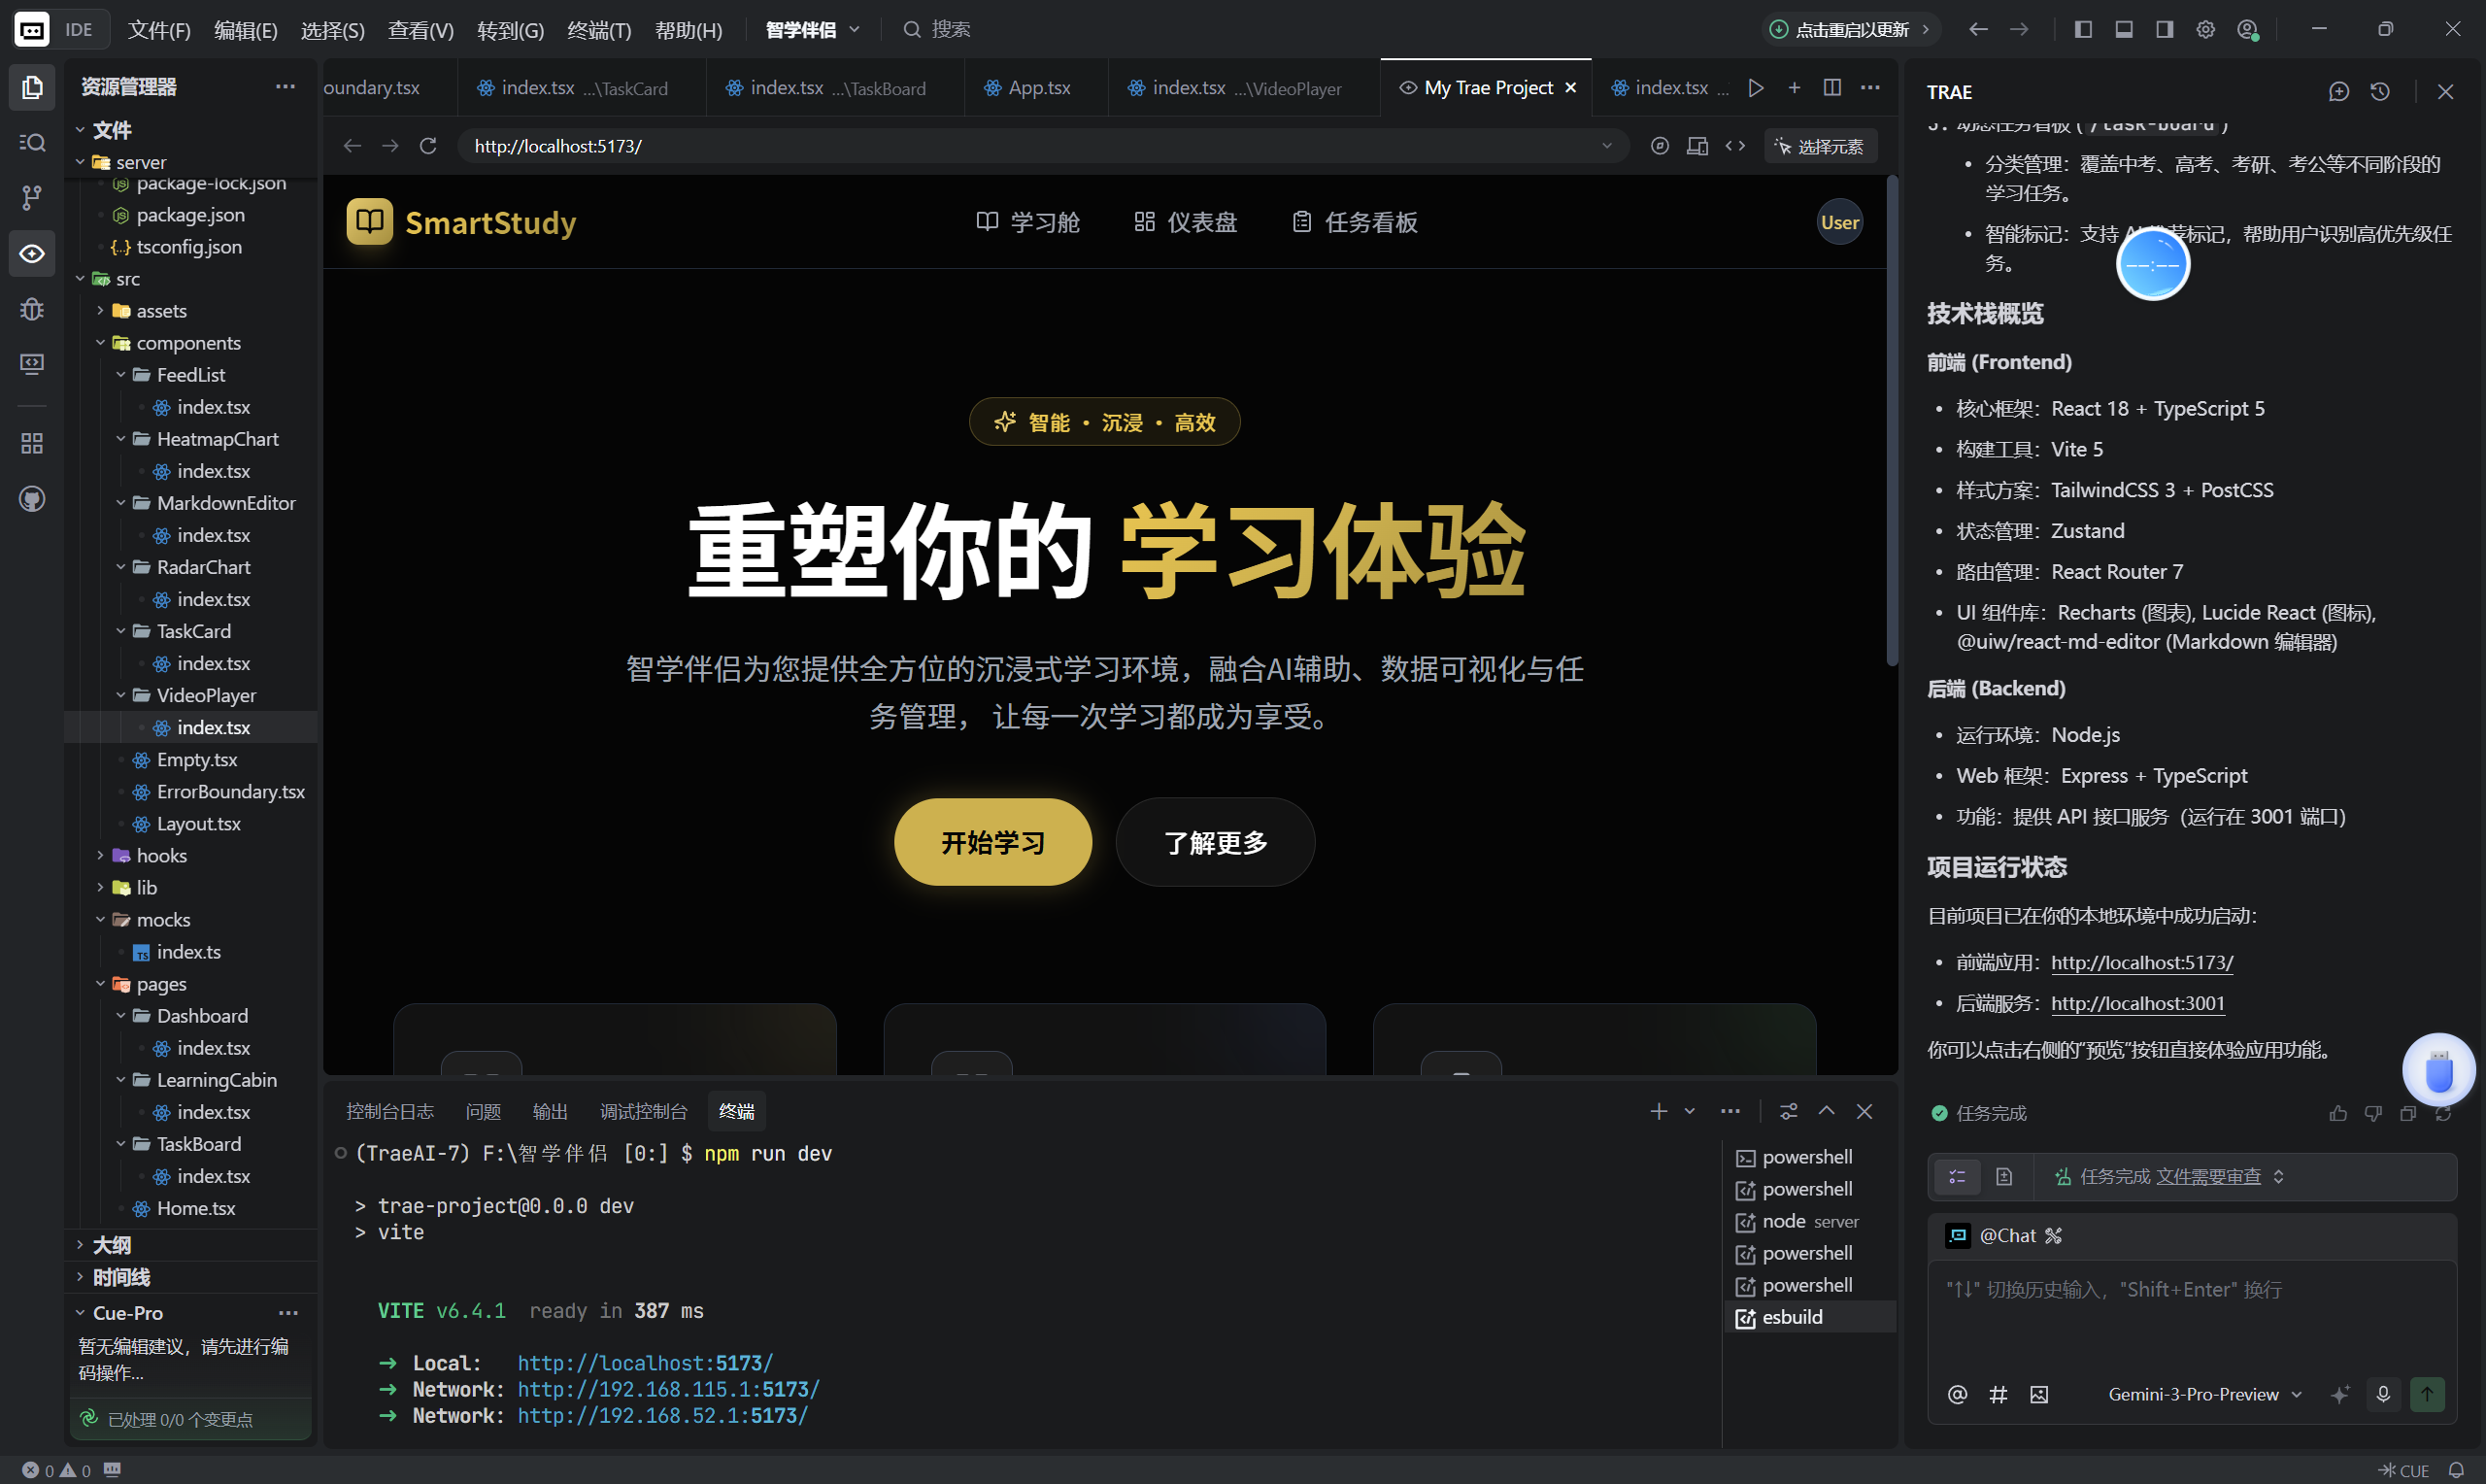Toggle the bottom panel layout button
The height and width of the screenshot is (1484, 2486).
coord(2123,30)
